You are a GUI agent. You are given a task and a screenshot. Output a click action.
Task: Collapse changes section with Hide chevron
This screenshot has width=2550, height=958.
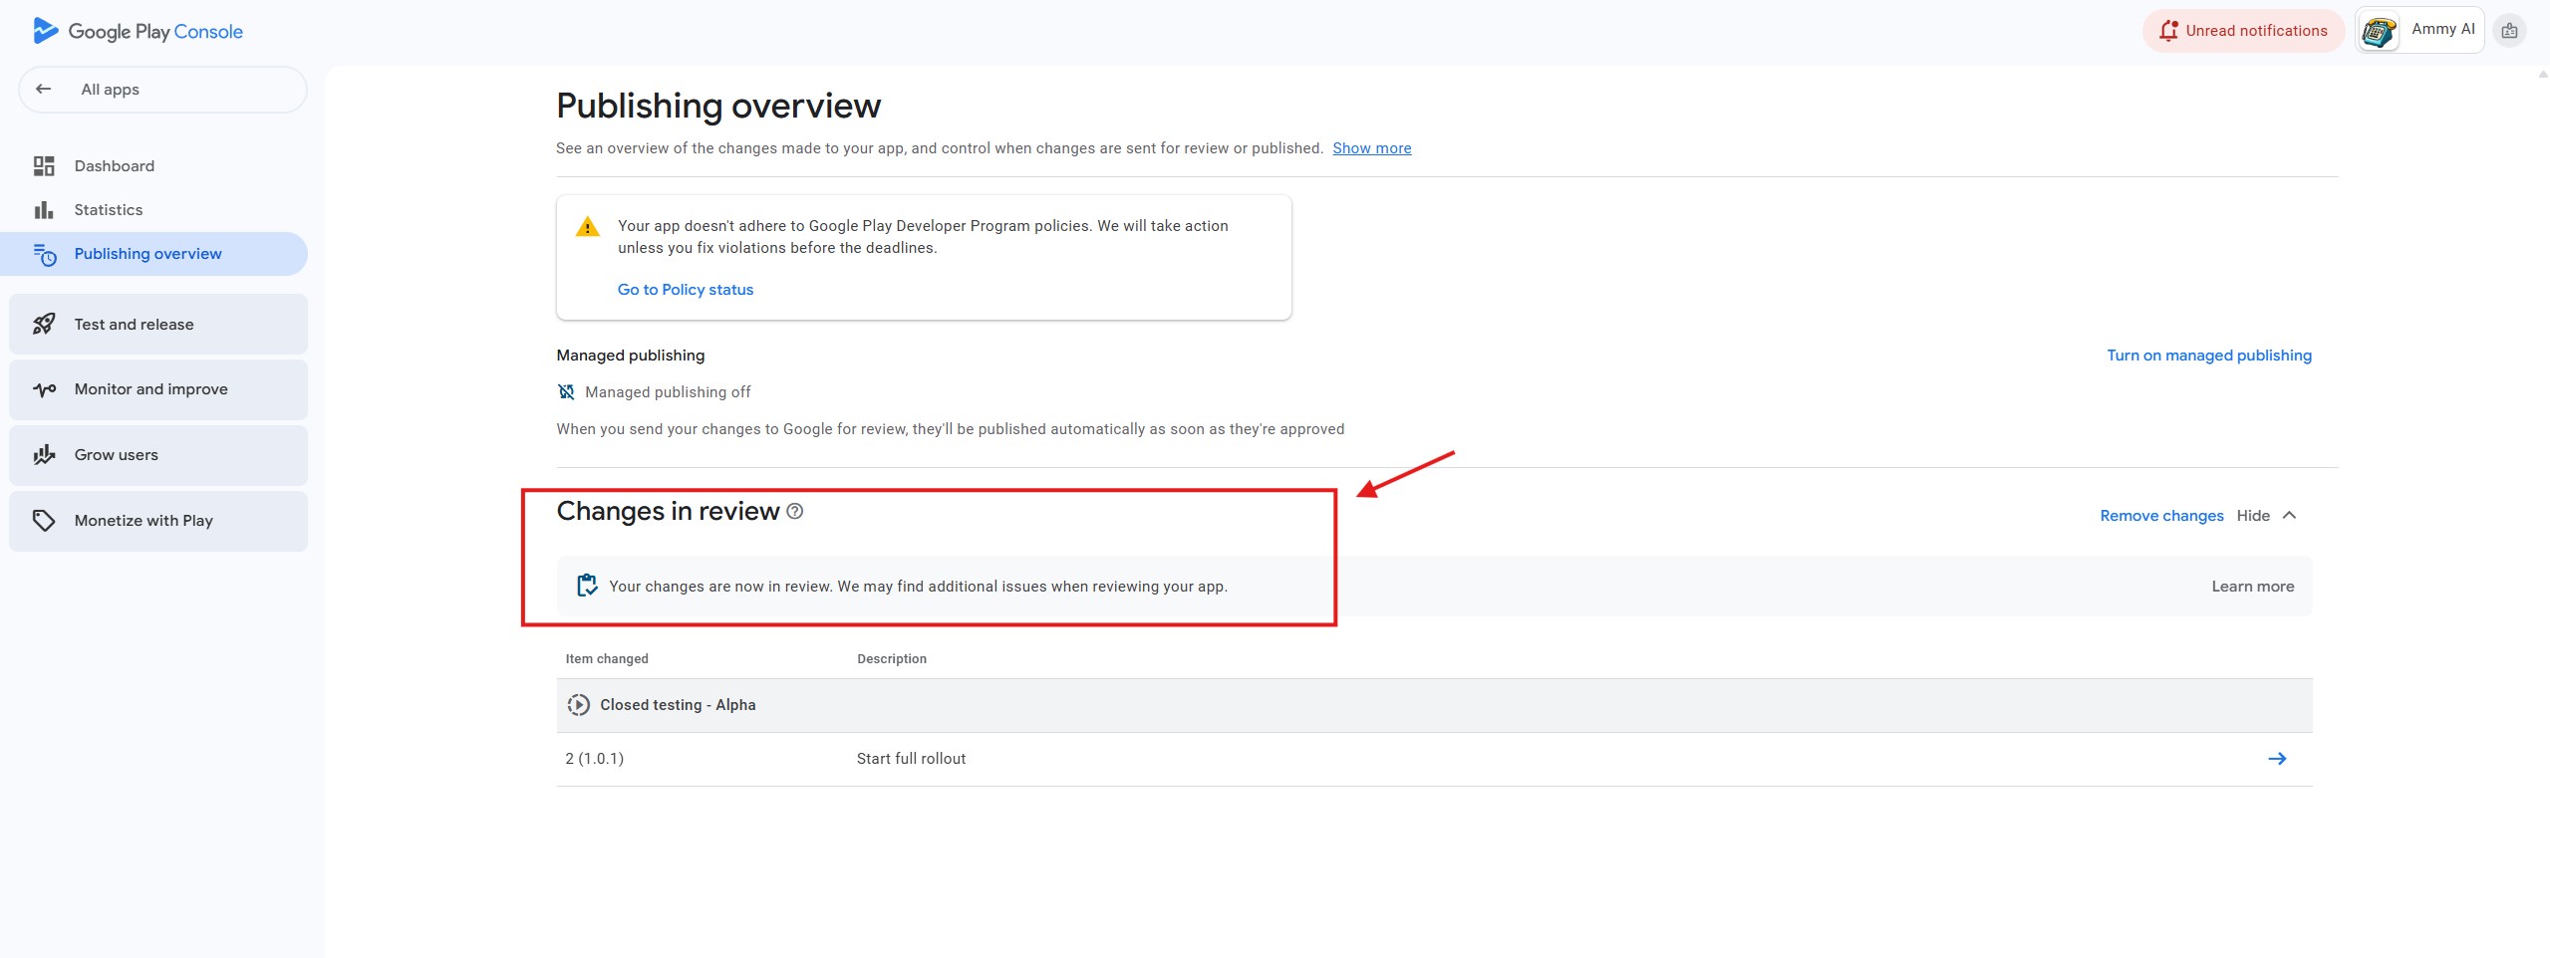tap(2289, 516)
